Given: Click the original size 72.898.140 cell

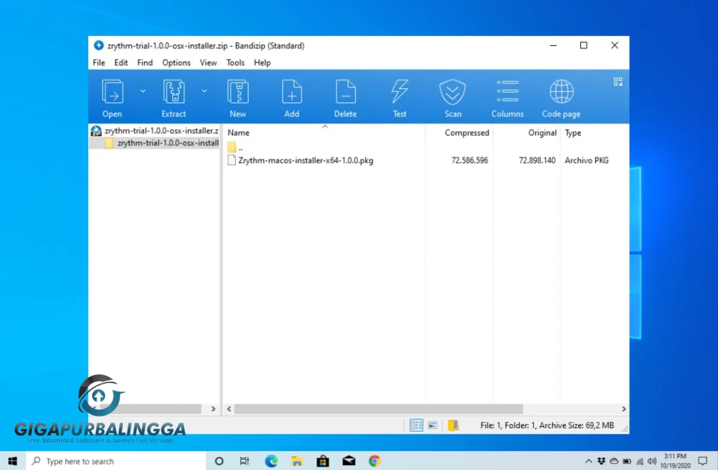Looking at the screenshot, I should [x=537, y=160].
